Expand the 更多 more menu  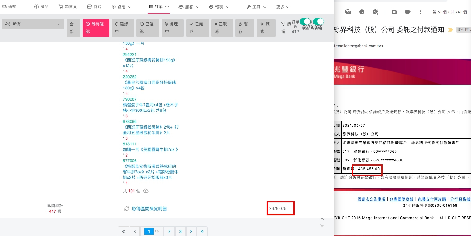click(283, 7)
